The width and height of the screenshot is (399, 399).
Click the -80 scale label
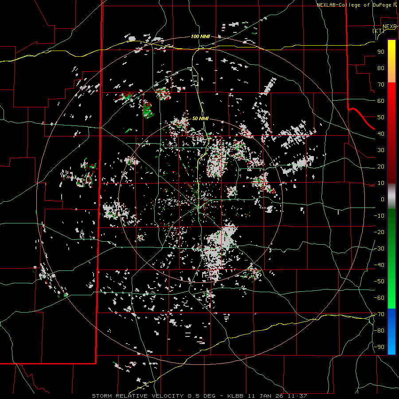379,331
